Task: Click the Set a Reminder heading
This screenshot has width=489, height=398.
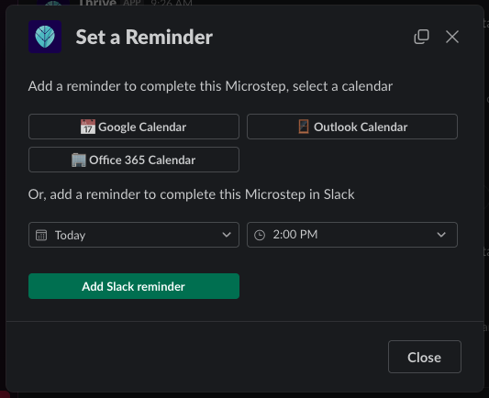Action: pos(144,37)
